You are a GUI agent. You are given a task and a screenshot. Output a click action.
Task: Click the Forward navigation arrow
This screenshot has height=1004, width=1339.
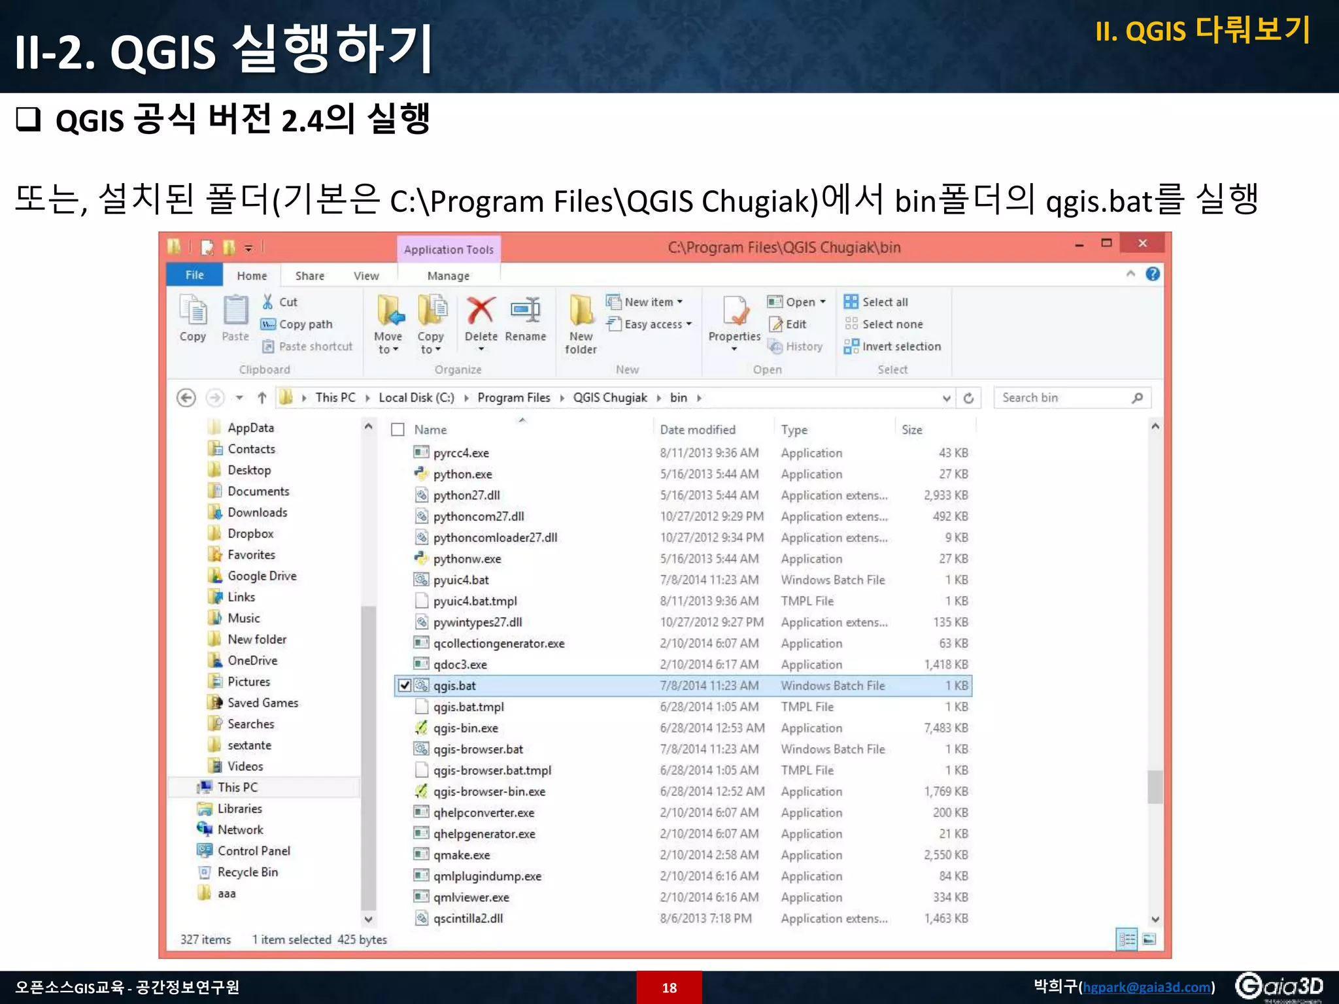tap(215, 397)
